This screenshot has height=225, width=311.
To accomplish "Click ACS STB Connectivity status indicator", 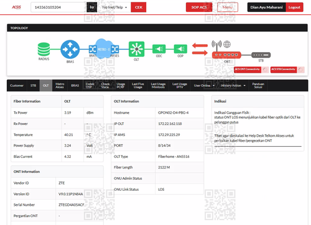I will (x=301, y=70).
